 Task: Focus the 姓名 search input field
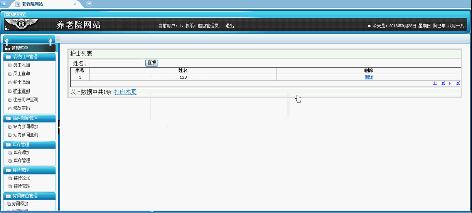pyautogui.click(x=116, y=63)
